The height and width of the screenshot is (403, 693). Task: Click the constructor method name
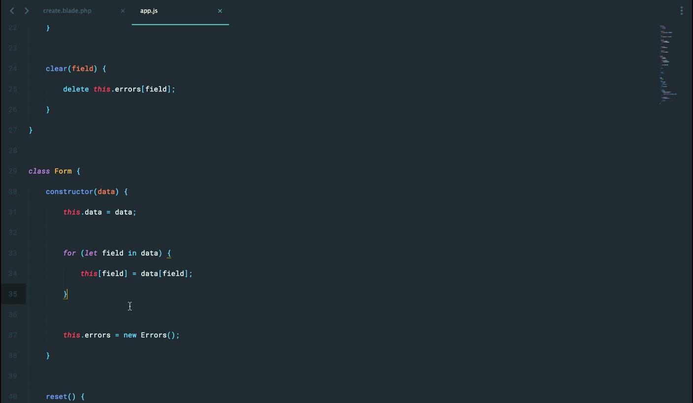click(69, 192)
